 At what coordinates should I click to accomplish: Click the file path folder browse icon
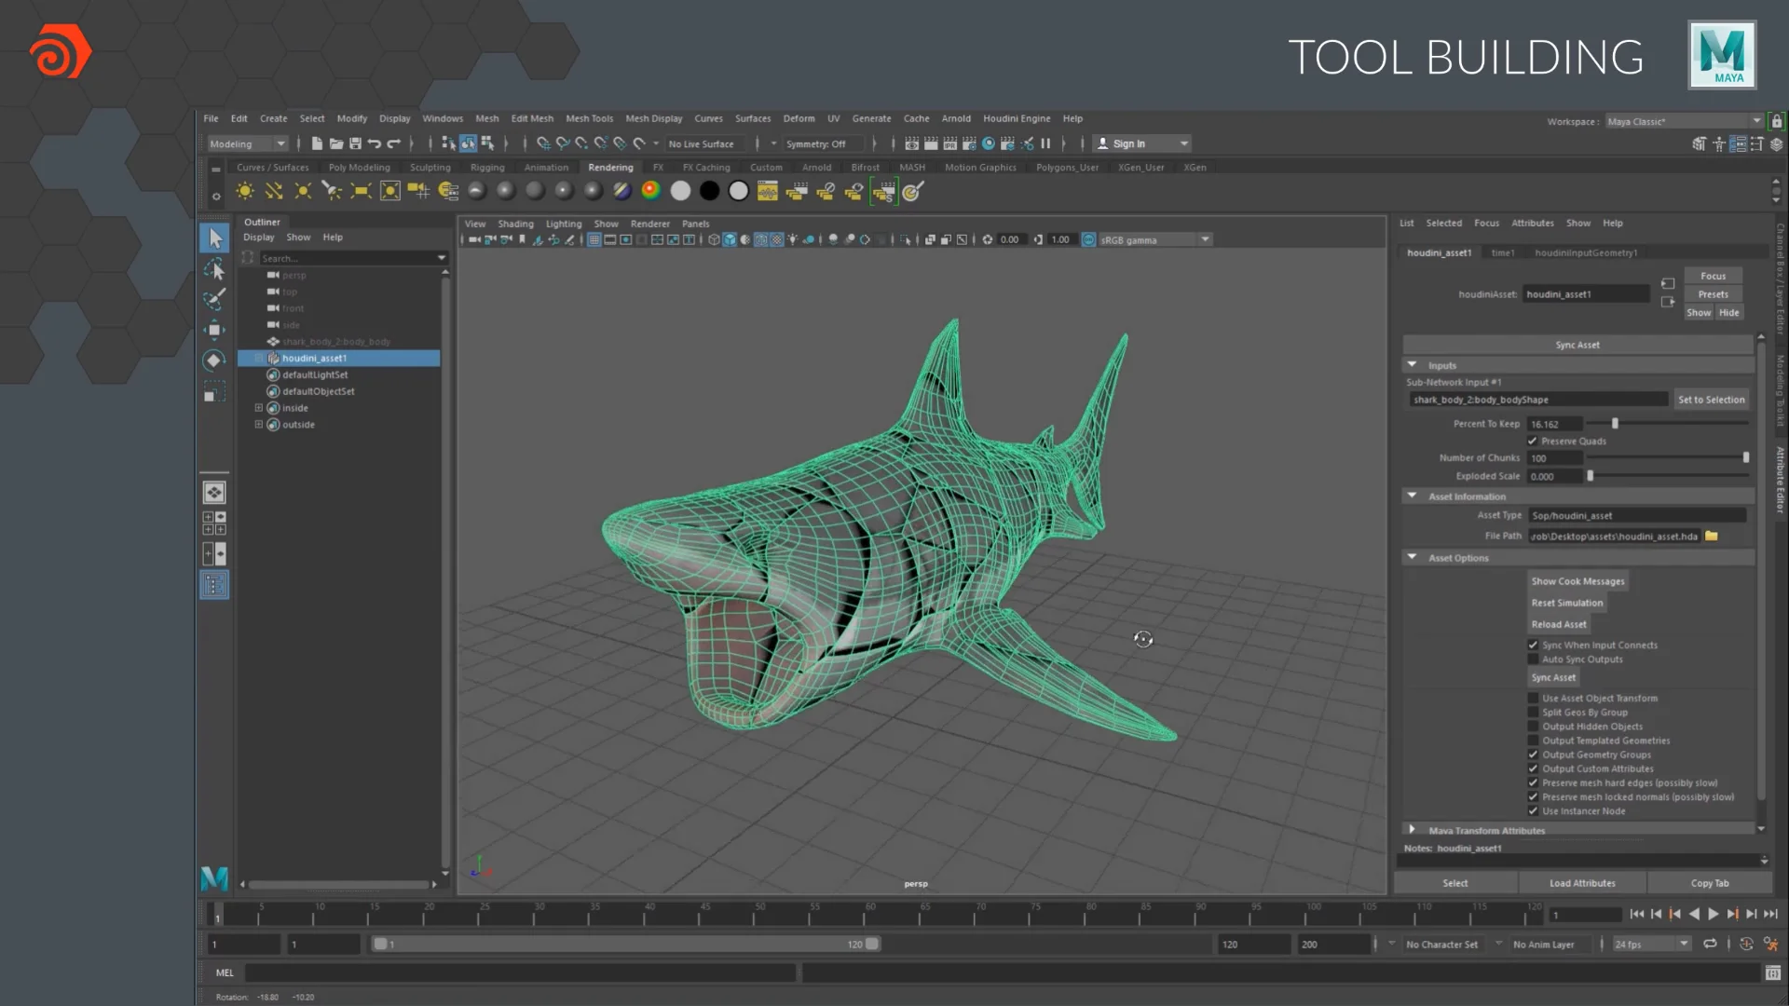(1712, 536)
